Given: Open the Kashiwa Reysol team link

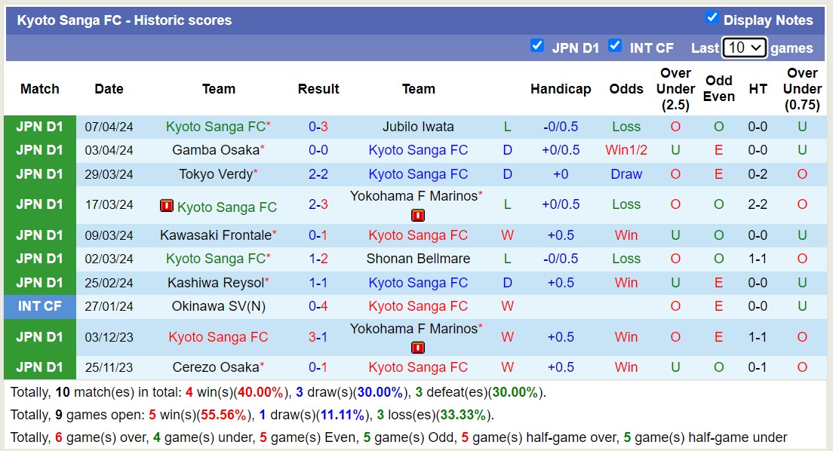Looking at the screenshot, I should (214, 283).
